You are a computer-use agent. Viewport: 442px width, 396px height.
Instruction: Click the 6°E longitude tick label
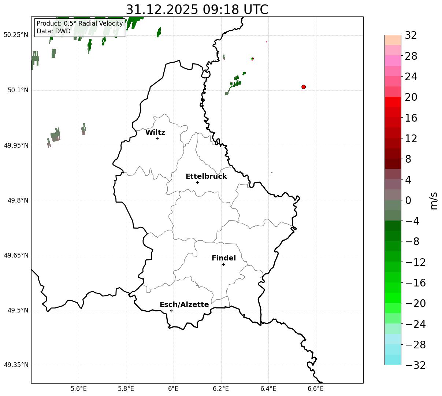173,389
